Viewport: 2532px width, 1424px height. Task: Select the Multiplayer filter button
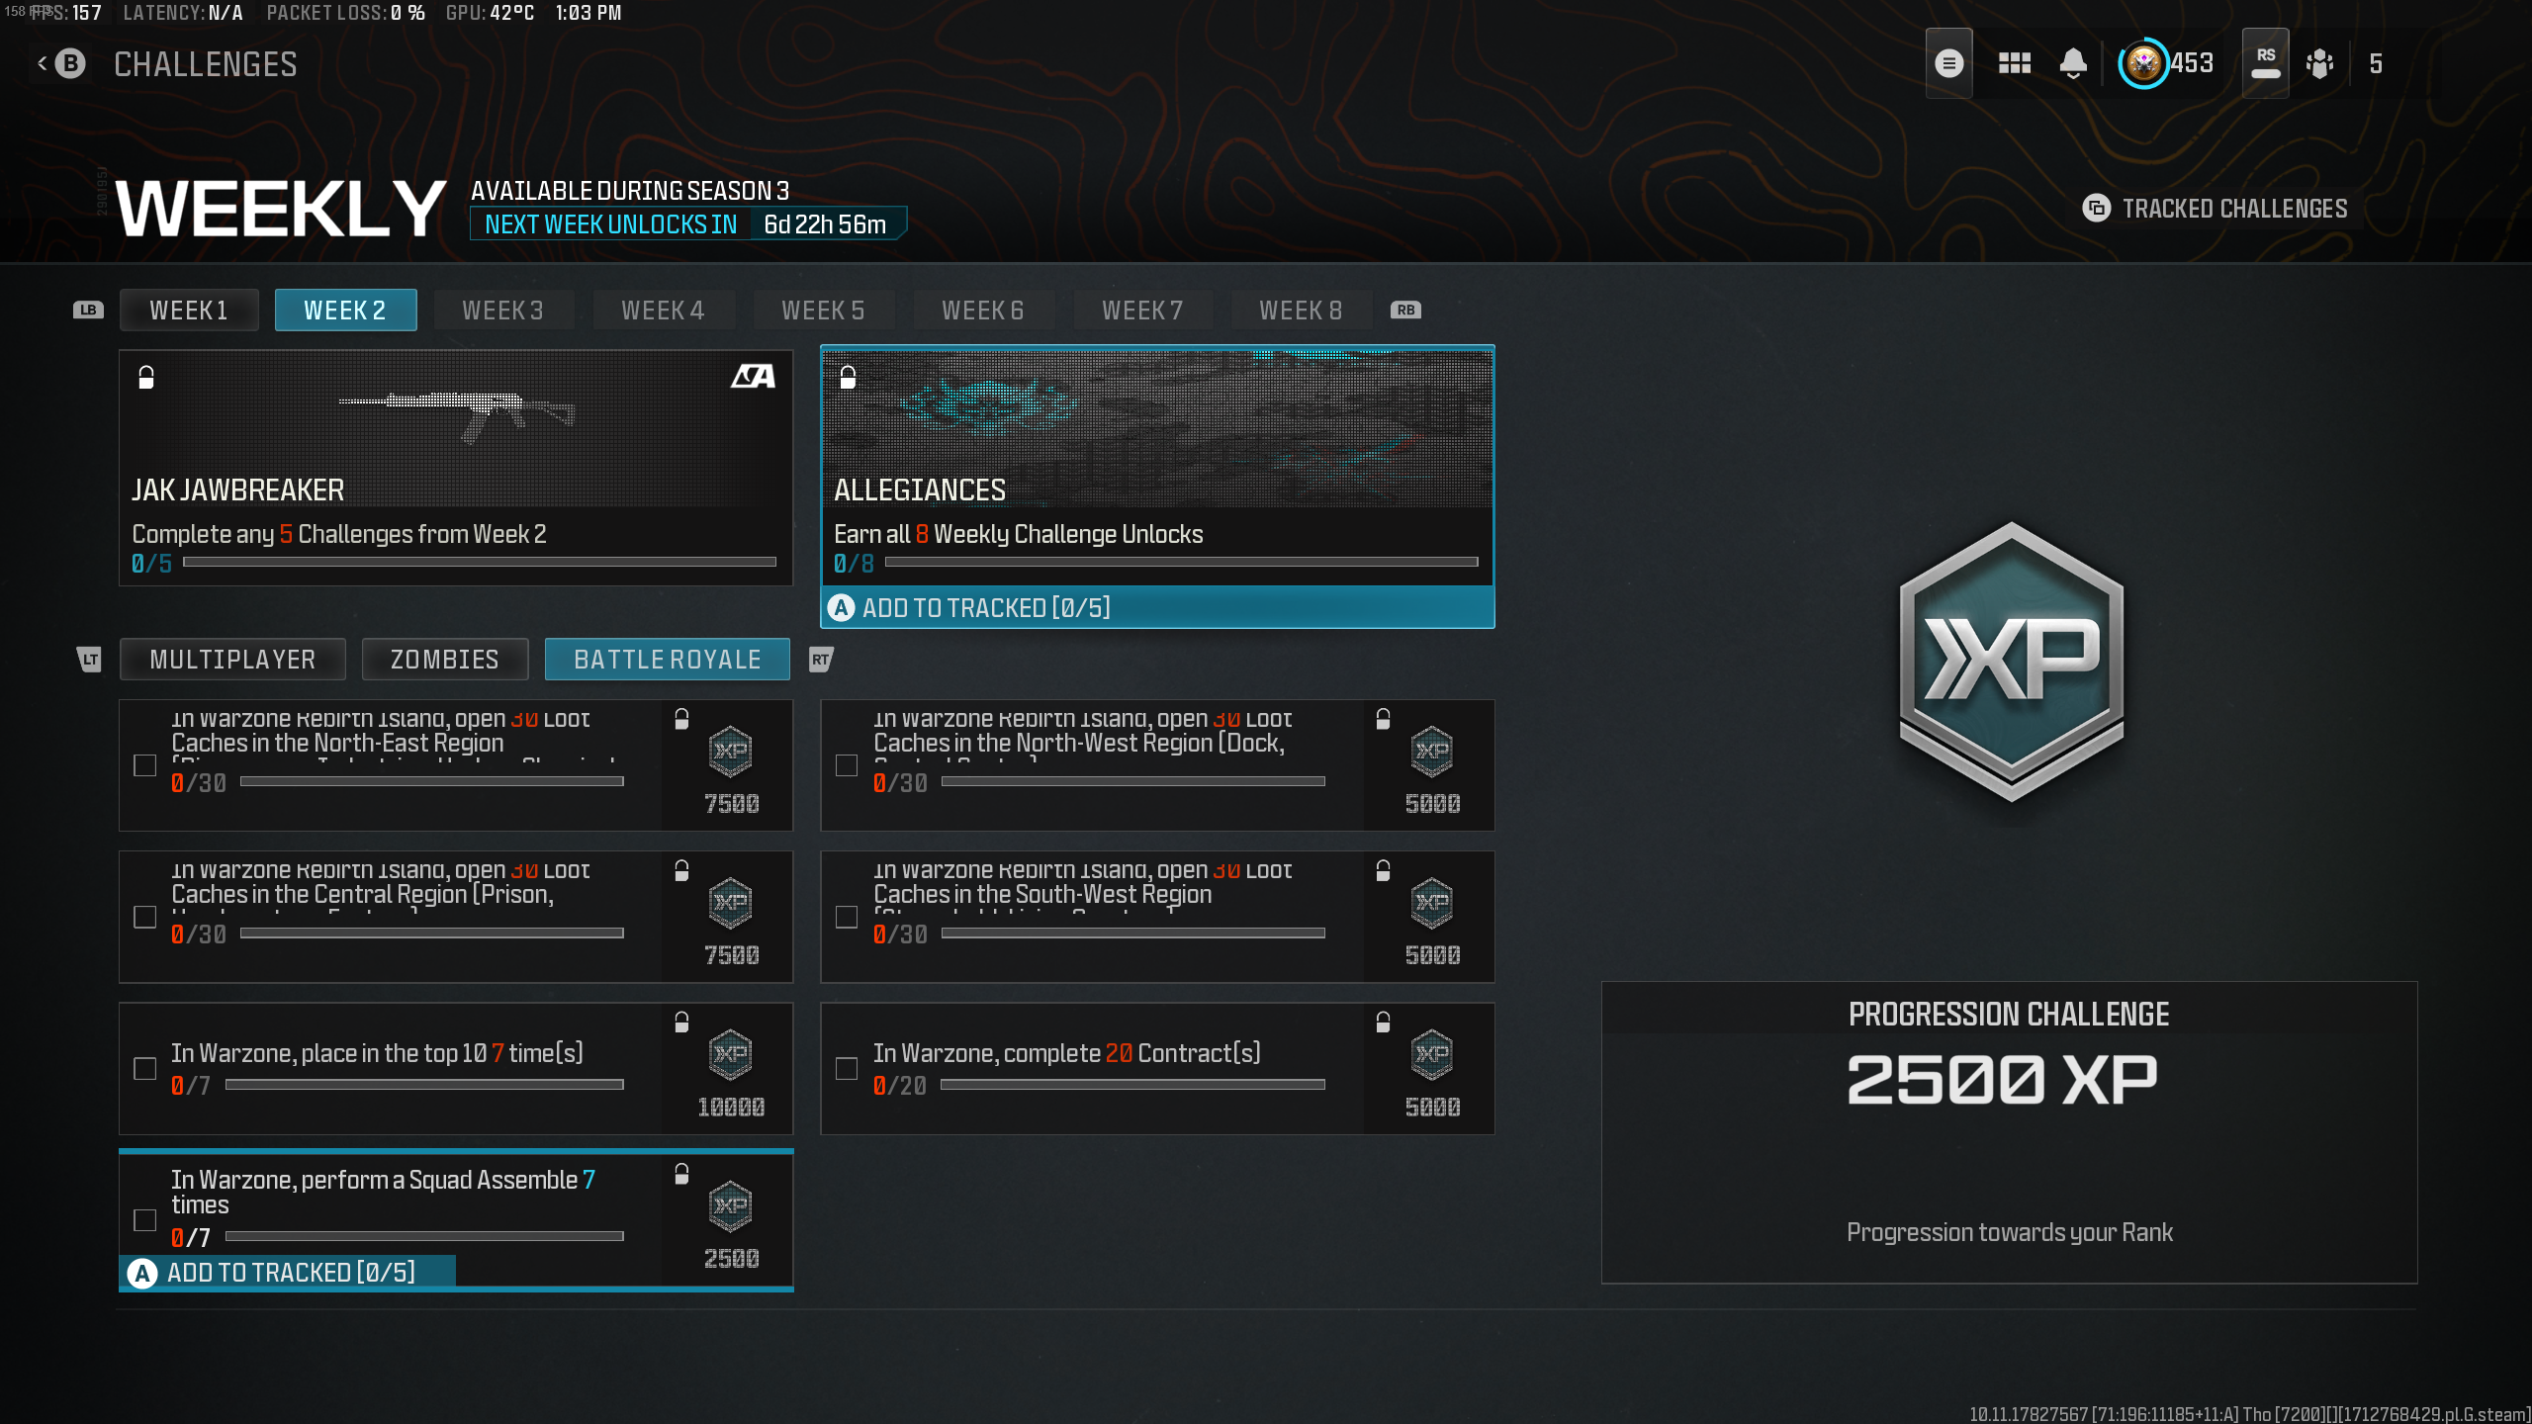[x=231, y=659]
